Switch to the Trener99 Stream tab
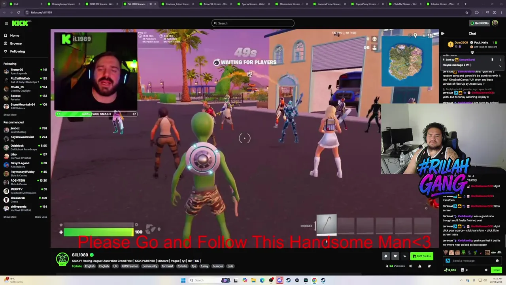Image resolution: width=506 pixels, height=285 pixels. [215, 4]
